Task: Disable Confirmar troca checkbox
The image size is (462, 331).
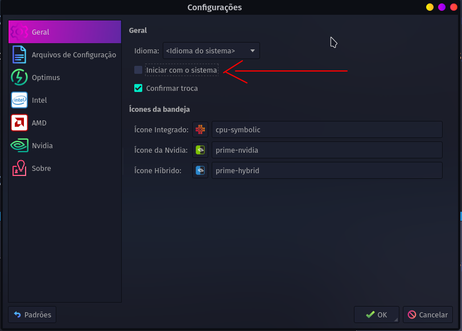Action: coord(138,88)
